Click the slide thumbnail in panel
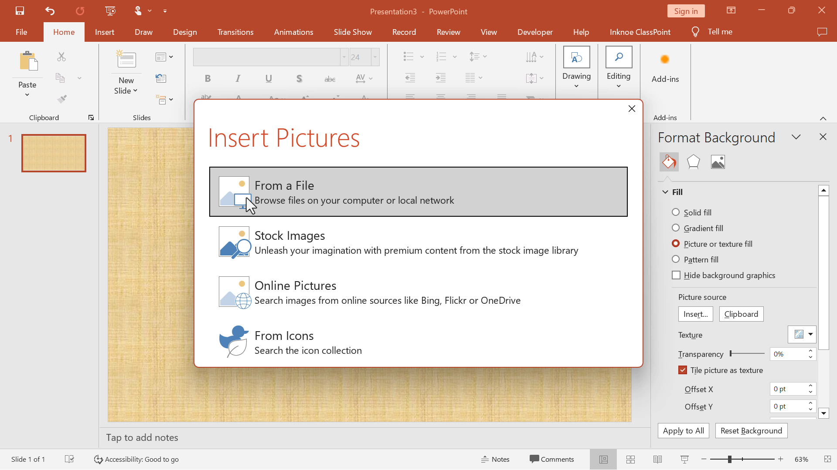Screen dimensions: 837x470 [x=54, y=153]
